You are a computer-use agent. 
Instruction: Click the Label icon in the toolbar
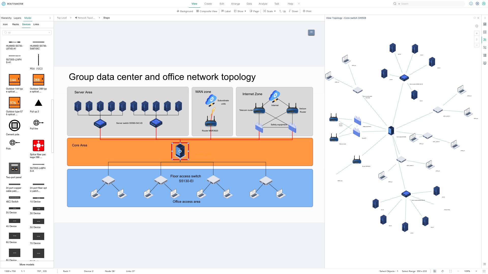click(x=226, y=11)
